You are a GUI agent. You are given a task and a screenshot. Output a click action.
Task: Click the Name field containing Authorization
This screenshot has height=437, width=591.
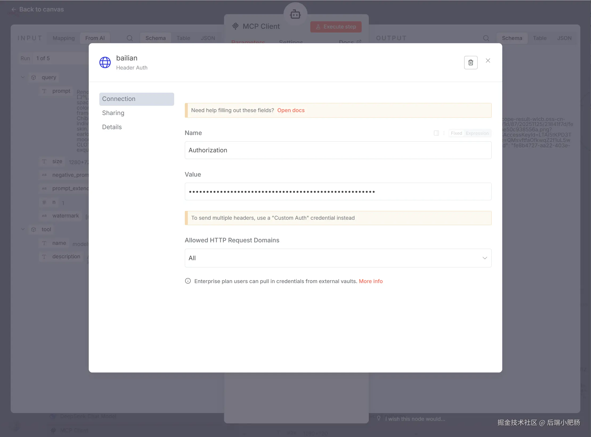coord(338,150)
